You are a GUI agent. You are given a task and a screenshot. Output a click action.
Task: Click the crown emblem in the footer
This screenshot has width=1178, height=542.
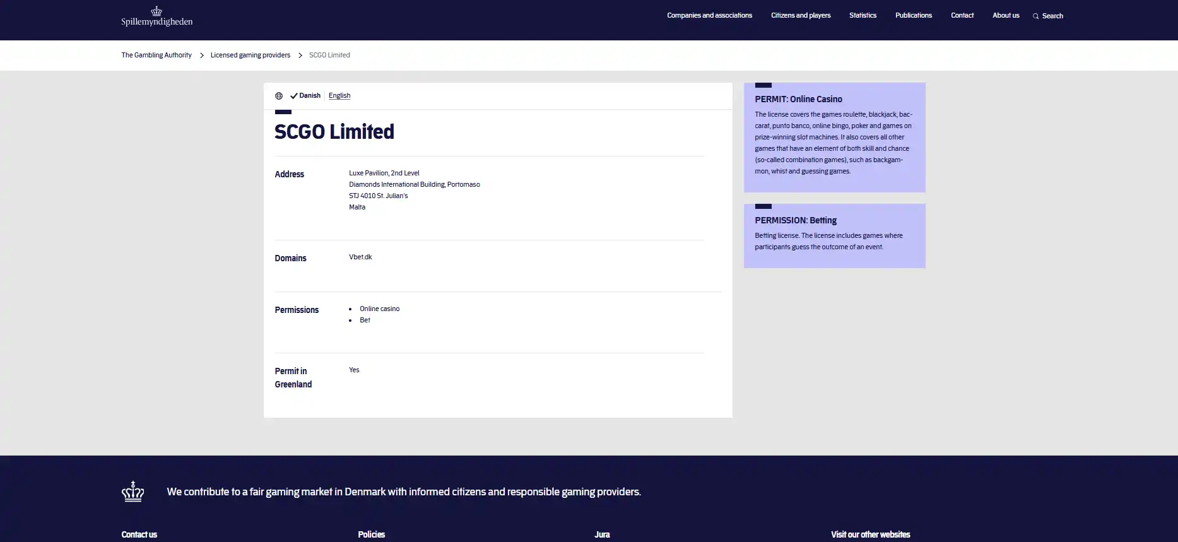pos(133,492)
